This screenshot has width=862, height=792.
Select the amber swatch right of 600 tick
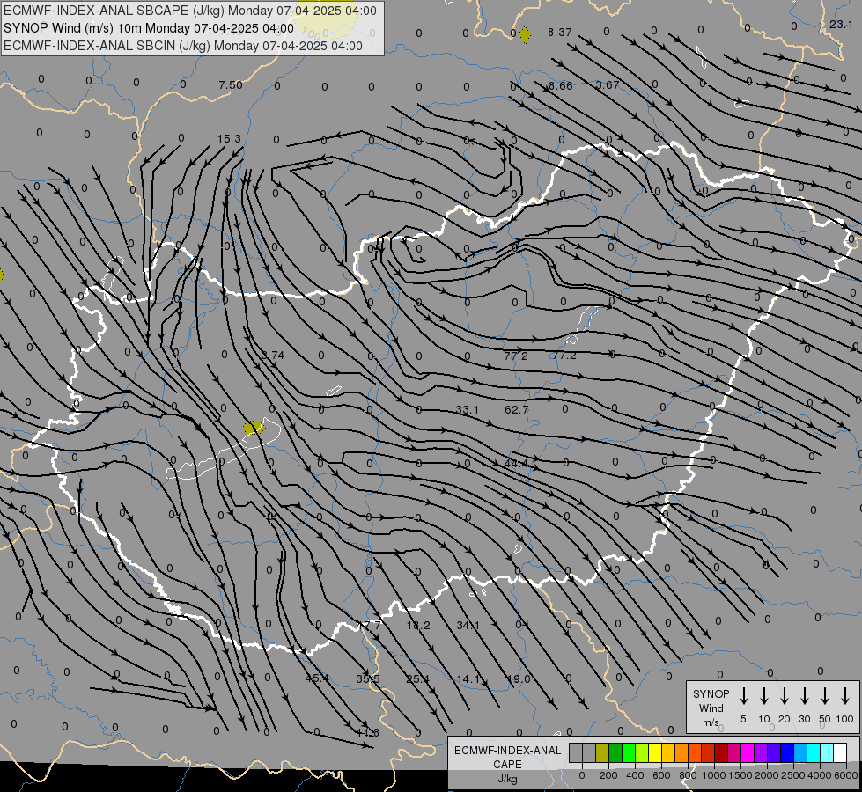[668, 752]
